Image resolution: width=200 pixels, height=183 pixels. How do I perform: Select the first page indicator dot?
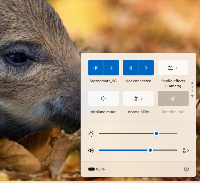[x=192, y=83]
